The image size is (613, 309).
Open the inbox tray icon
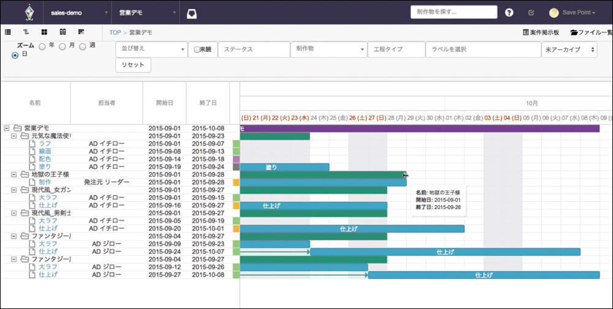click(191, 14)
